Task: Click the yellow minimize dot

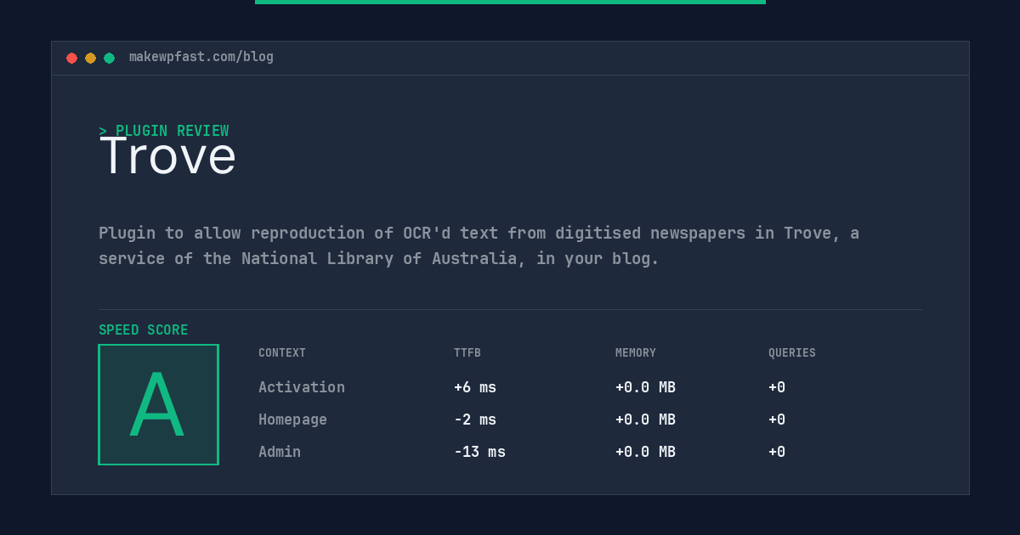Action: (x=90, y=58)
